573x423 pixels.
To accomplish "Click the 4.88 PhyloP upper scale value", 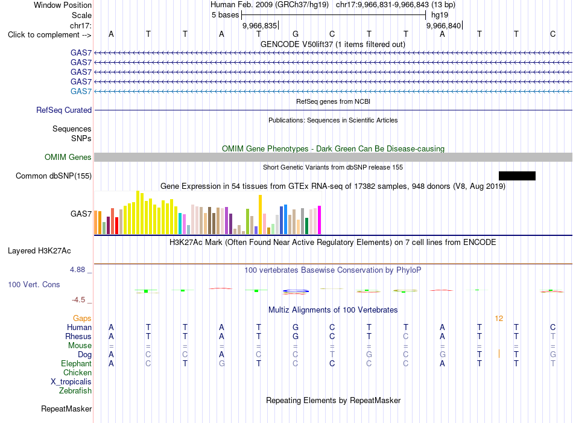I will click(x=77, y=270).
